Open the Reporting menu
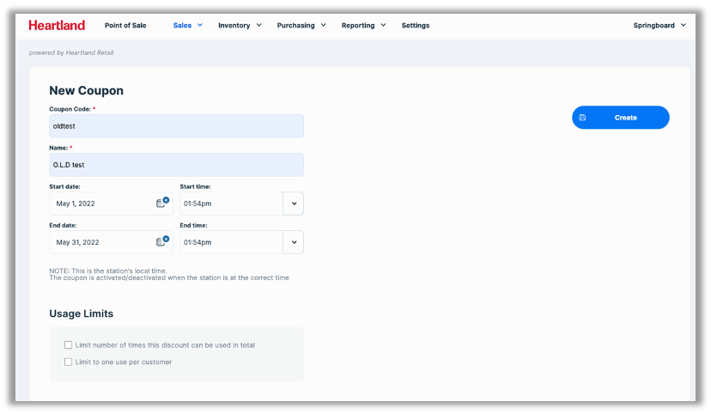 [x=363, y=26]
